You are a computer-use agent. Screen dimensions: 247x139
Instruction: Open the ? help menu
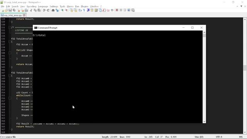coord(101,7)
